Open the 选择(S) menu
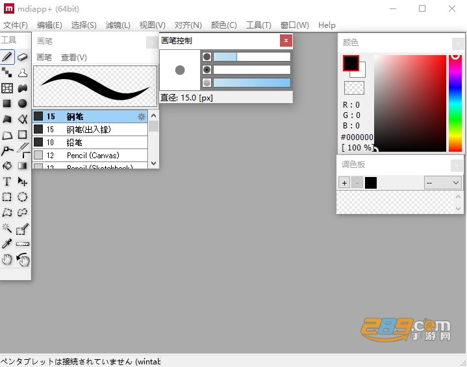The height and width of the screenshot is (367, 467). (x=84, y=25)
